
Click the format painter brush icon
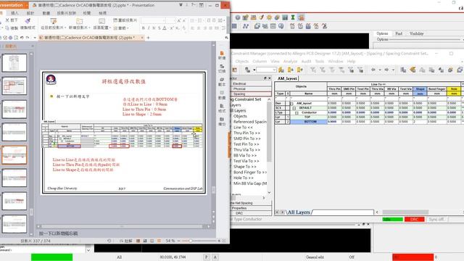coord(28,21)
